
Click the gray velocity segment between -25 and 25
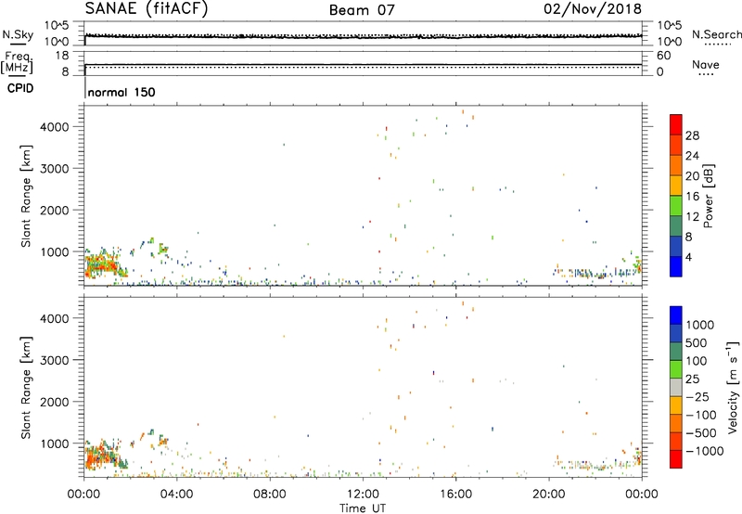pyautogui.click(x=676, y=388)
